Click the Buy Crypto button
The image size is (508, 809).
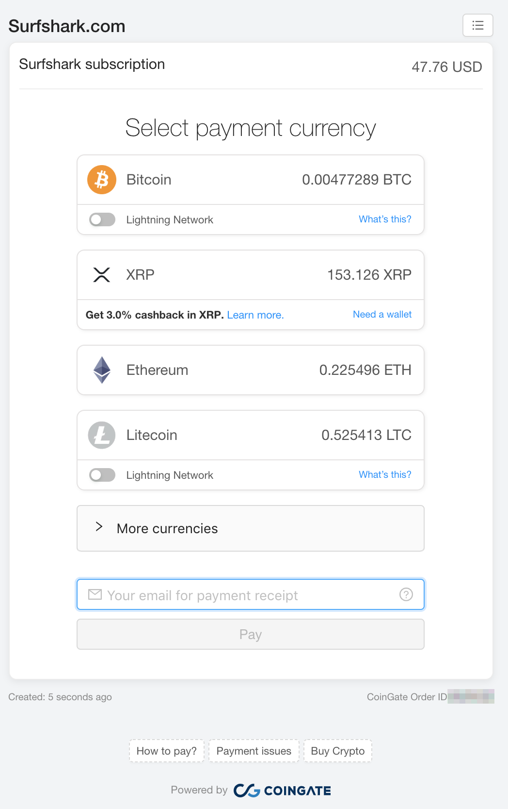coord(338,751)
